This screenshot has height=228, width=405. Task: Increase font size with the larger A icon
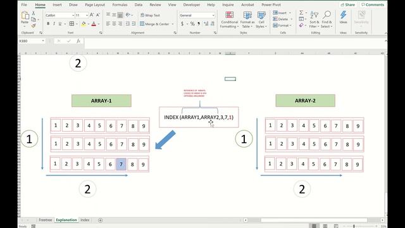(x=92, y=15)
